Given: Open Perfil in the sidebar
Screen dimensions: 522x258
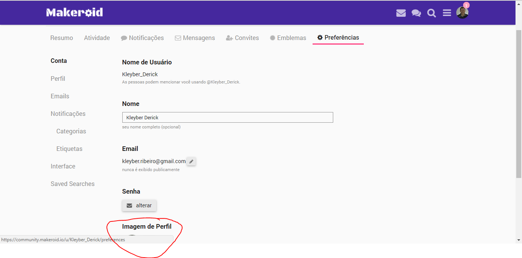Looking at the screenshot, I should point(58,79).
